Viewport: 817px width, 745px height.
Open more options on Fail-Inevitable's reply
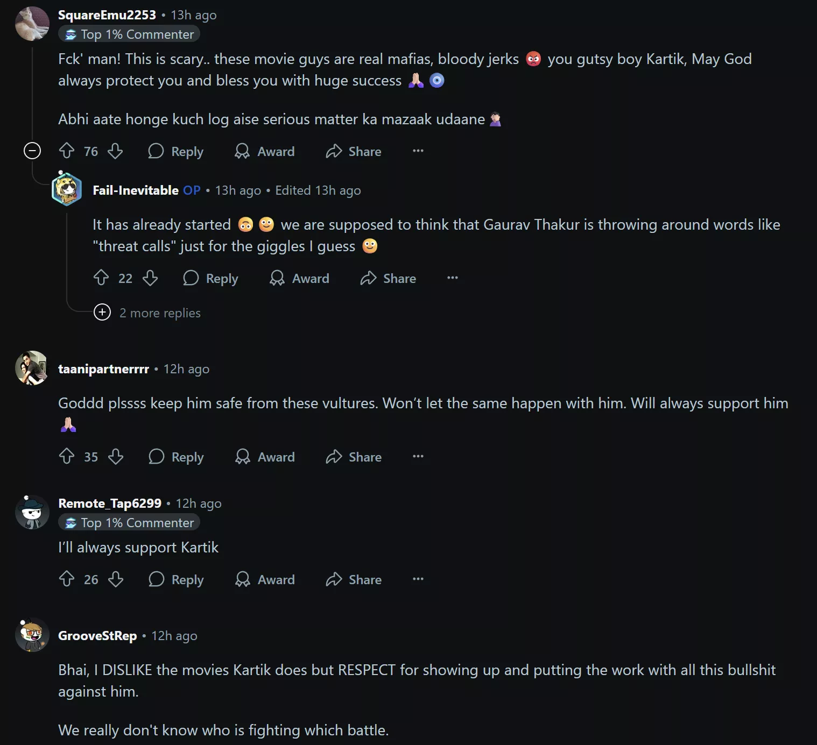click(x=453, y=278)
